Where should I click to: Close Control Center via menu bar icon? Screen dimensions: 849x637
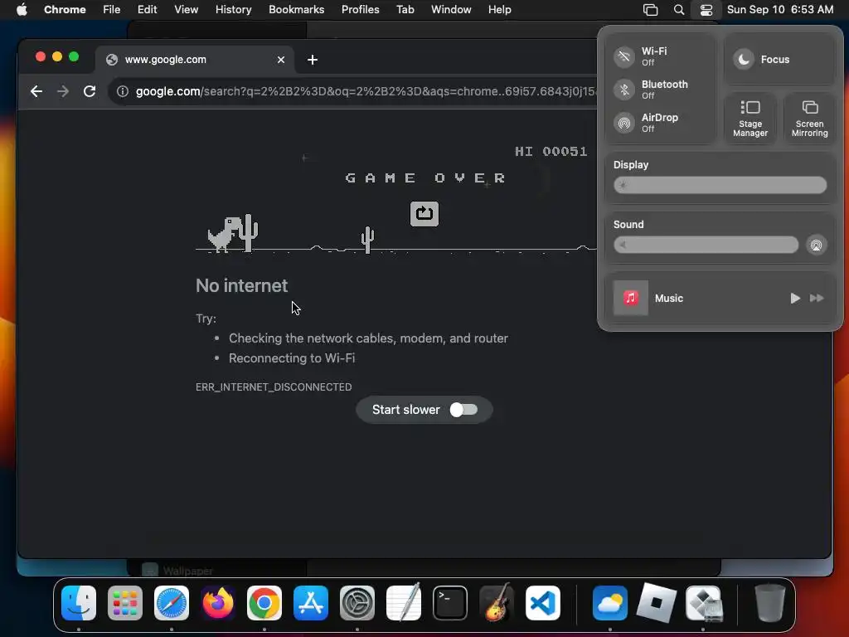point(706,10)
